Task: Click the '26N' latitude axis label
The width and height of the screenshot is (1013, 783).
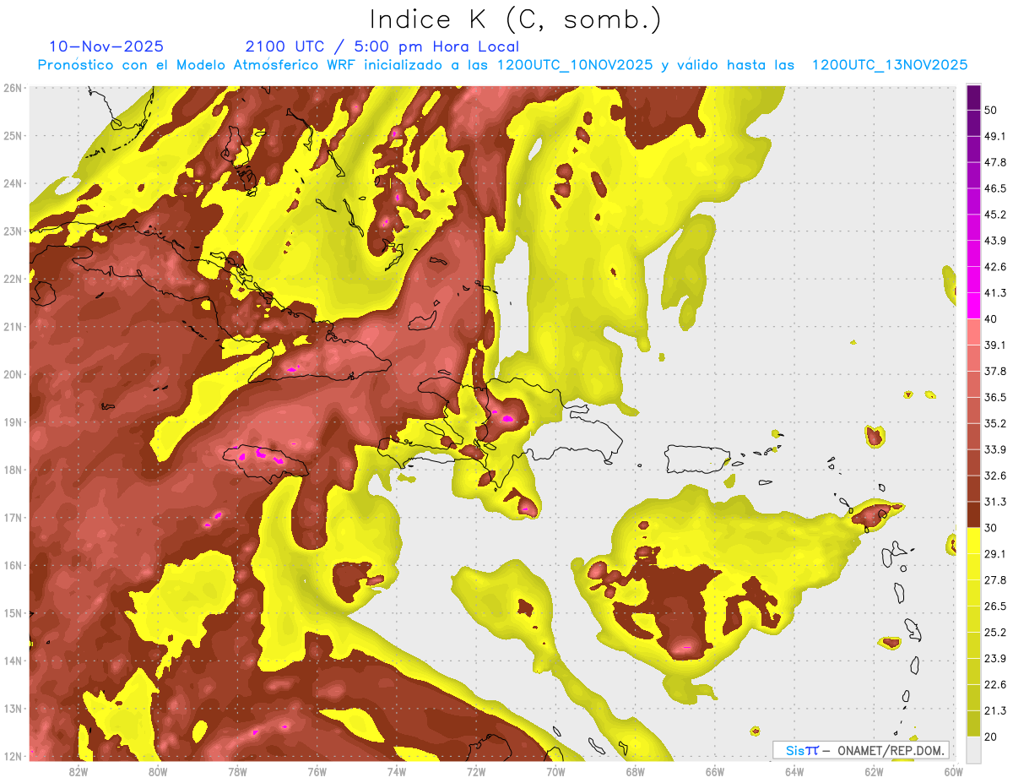Action: (13, 88)
